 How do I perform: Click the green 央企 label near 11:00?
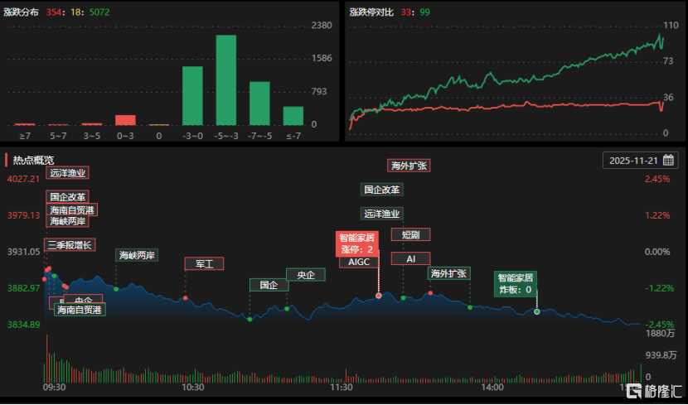(306, 275)
